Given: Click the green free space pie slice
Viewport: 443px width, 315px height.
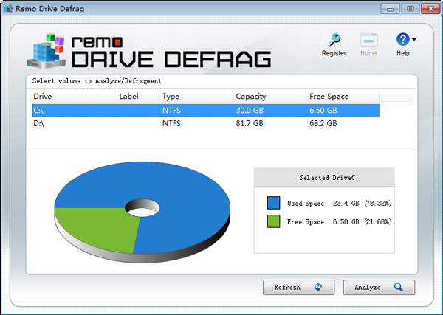Looking at the screenshot, I should tap(99, 227).
